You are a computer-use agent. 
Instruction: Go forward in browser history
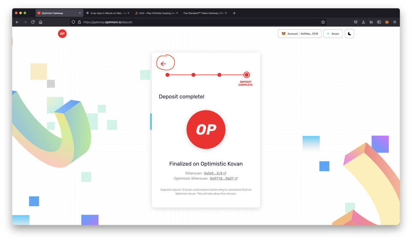point(25,22)
